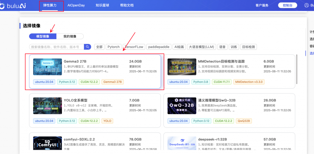The width and height of the screenshot is (314, 154).
Task: Filter by the 训练 tag
Action: click(x=234, y=47)
